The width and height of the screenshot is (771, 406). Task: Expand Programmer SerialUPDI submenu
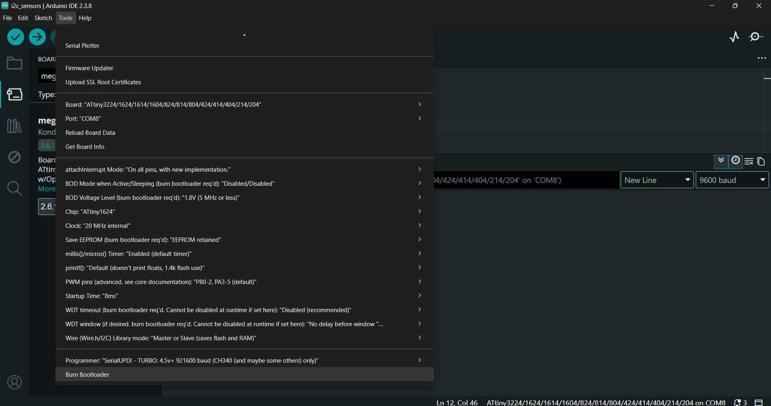point(245,360)
